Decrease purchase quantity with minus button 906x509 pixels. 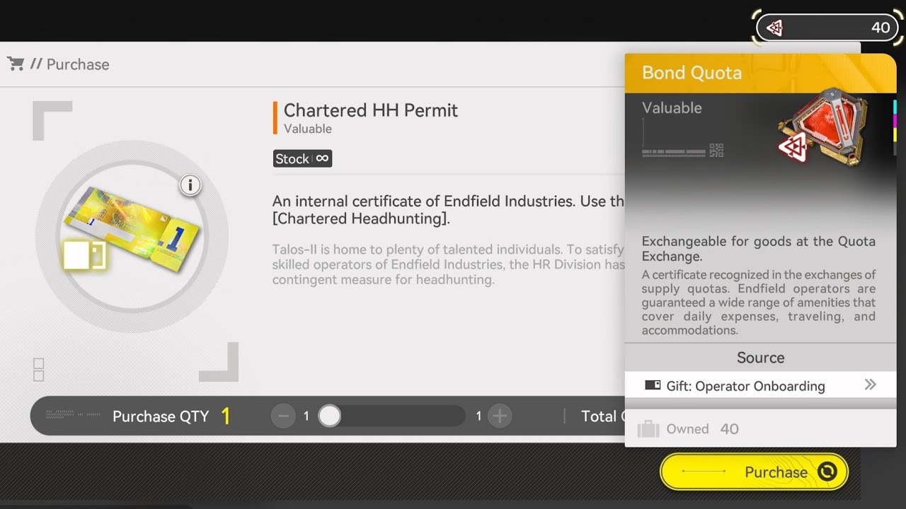283,416
